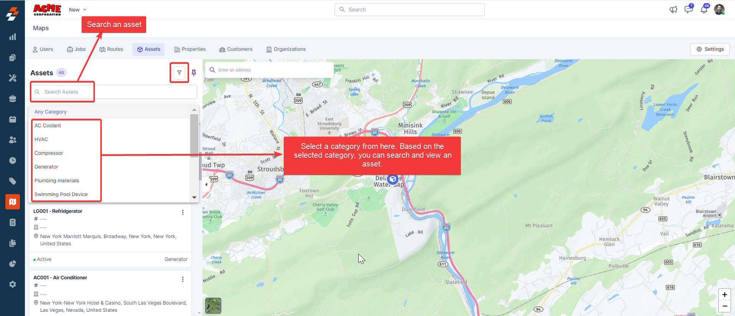Click the assets filter funnel icon

coord(179,73)
